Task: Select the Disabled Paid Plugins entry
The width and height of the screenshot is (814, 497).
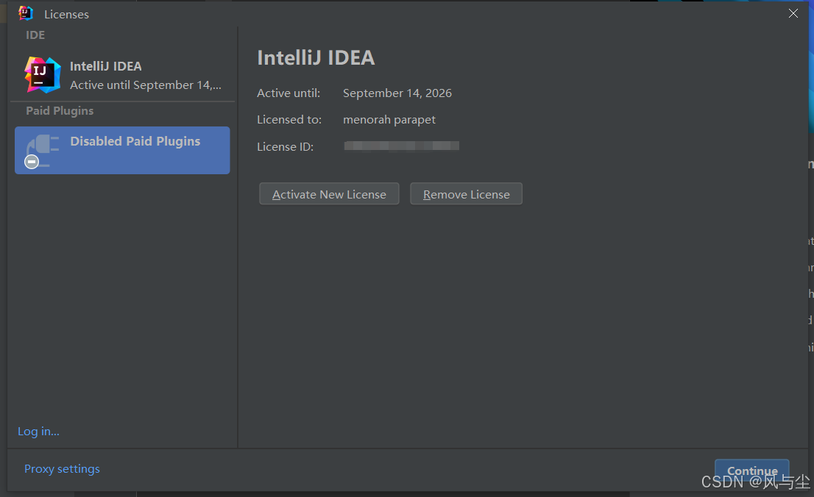Action: (135, 141)
